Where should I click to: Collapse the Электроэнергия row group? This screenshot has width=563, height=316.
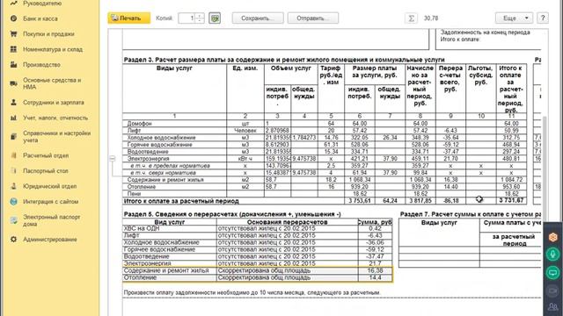coord(113,158)
